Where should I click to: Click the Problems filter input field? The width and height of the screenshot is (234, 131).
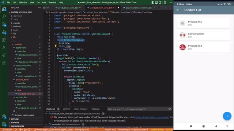coord(137,109)
